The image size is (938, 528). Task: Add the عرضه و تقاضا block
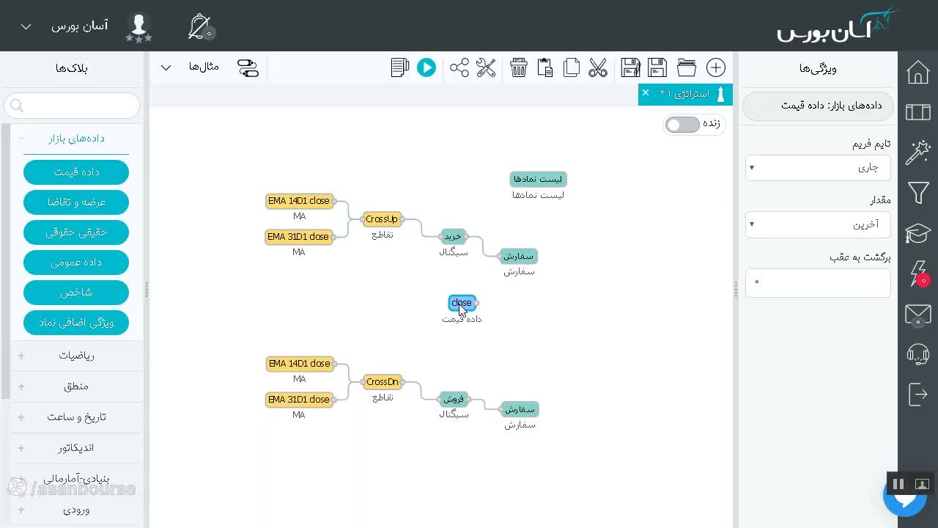(x=76, y=202)
